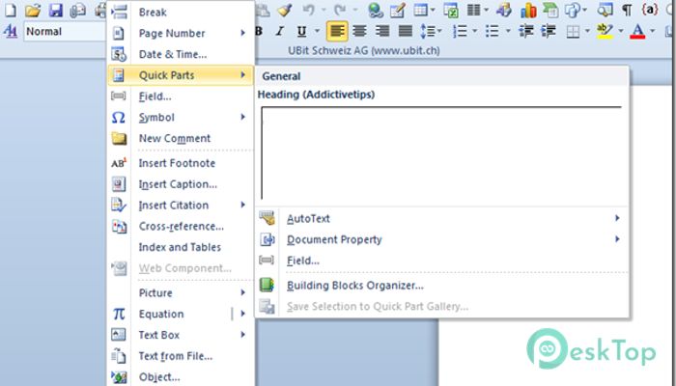Toggle the Show/Hide paragraph marks ¶
The height and width of the screenshot is (386, 676).
[628, 10]
